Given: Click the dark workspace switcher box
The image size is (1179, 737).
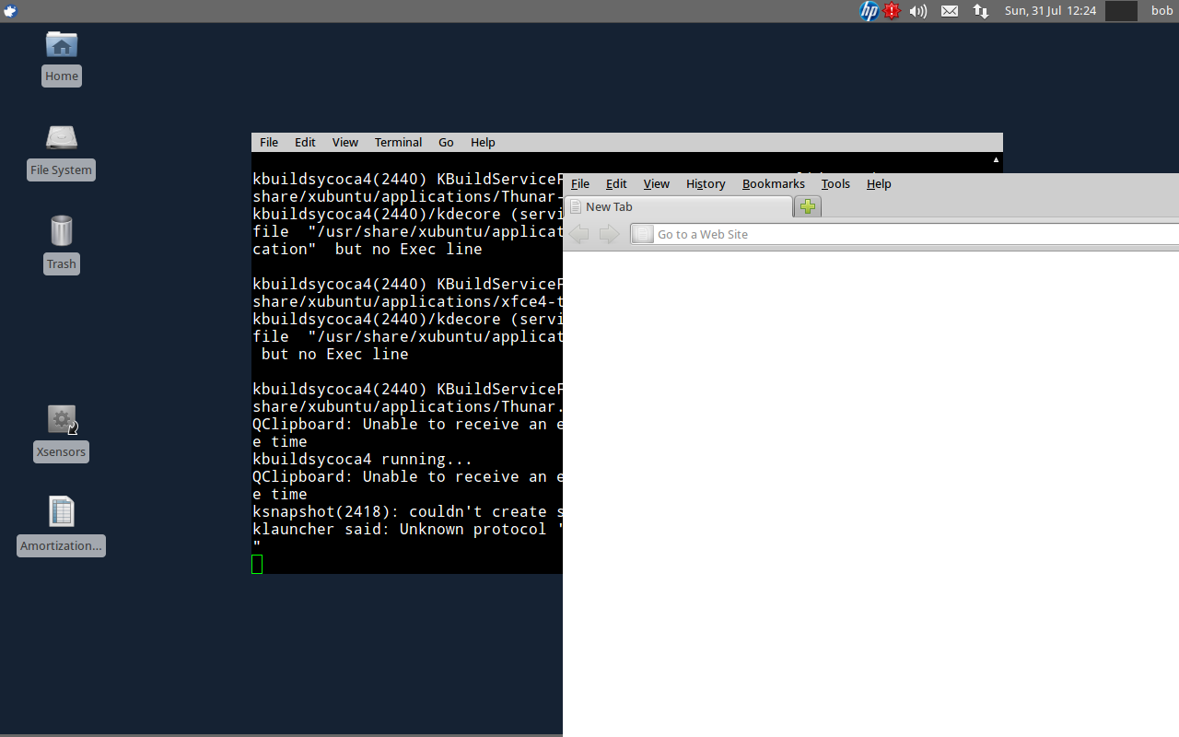Looking at the screenshot, I should click(x=1121, y=11).
